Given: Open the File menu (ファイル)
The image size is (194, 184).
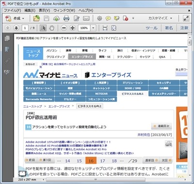Looking at the screenshot, I should click(13, 10).
